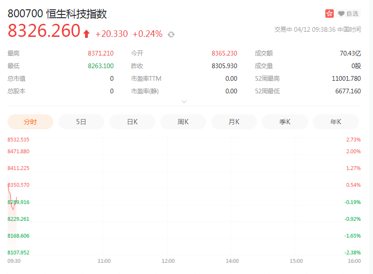Click the refresh icon beside the percentage change
373x274 pixels.
171,34
